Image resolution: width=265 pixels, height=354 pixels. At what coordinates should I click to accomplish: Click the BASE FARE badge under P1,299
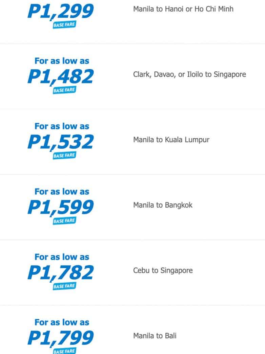point(64,25)
